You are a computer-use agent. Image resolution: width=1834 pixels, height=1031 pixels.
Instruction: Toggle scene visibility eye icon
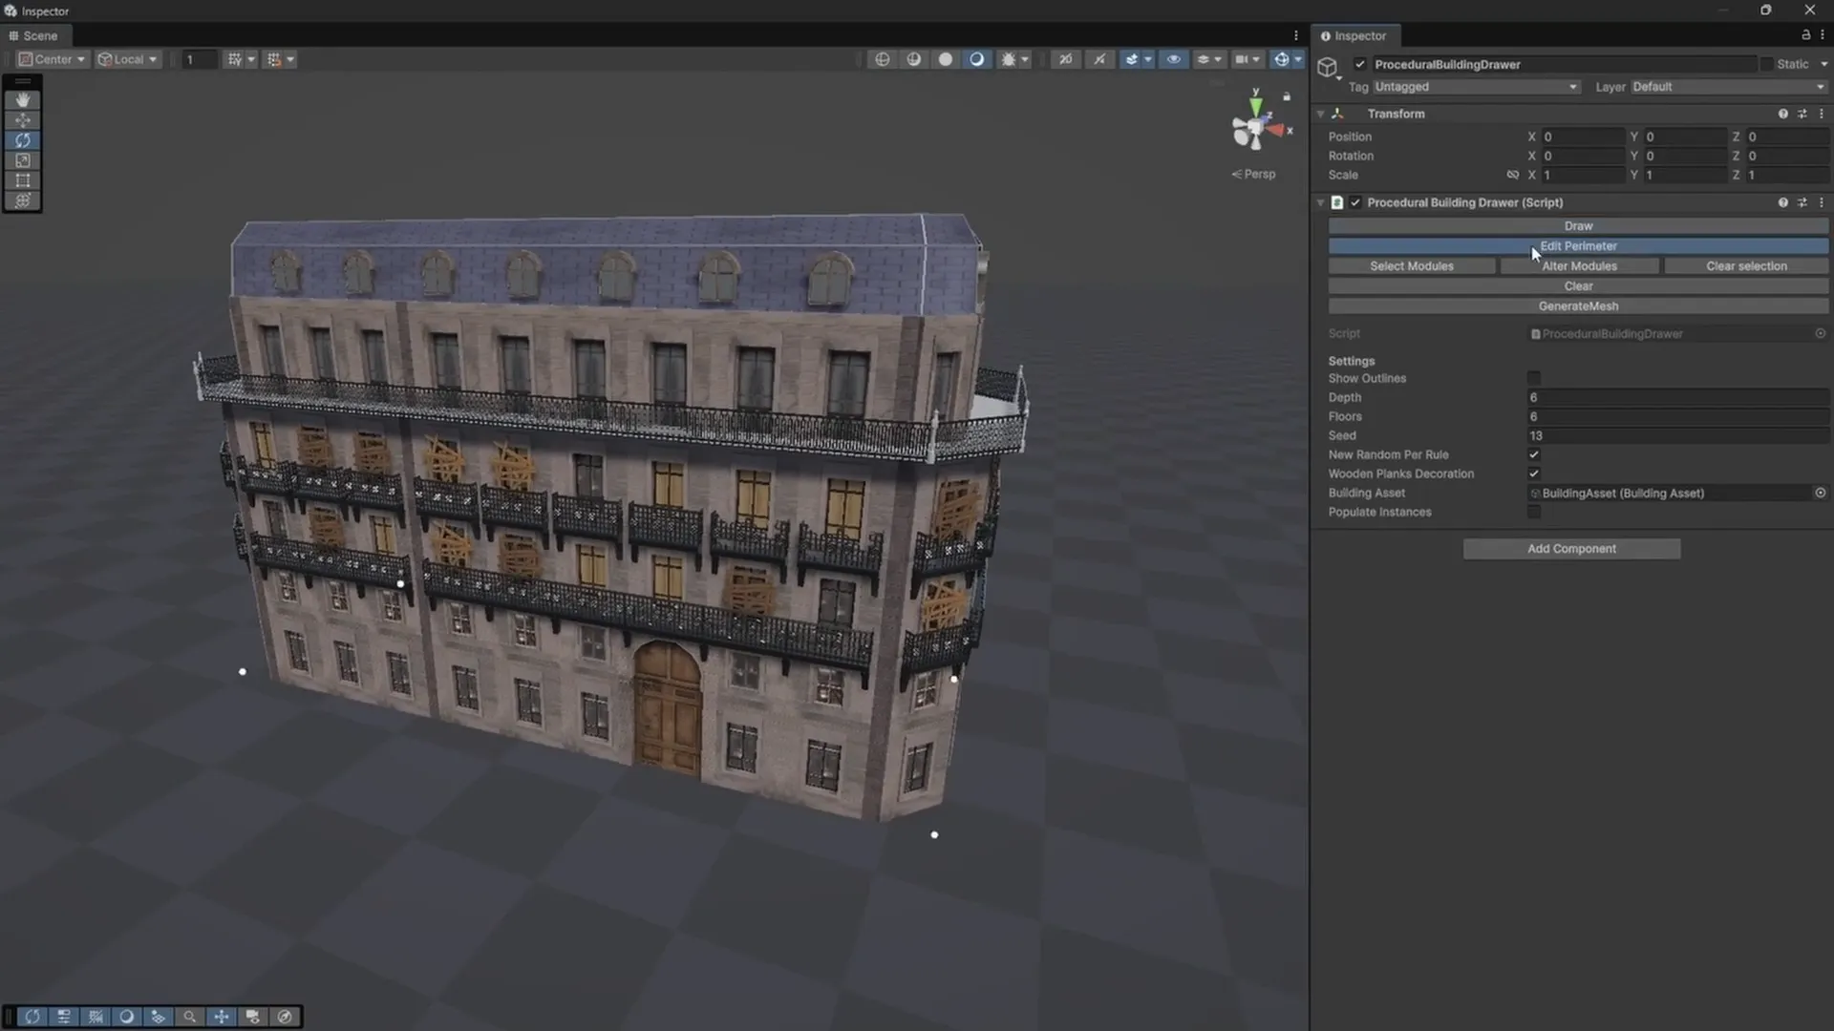coord(1173,59)
